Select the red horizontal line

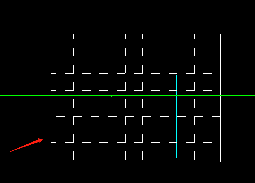128,11
